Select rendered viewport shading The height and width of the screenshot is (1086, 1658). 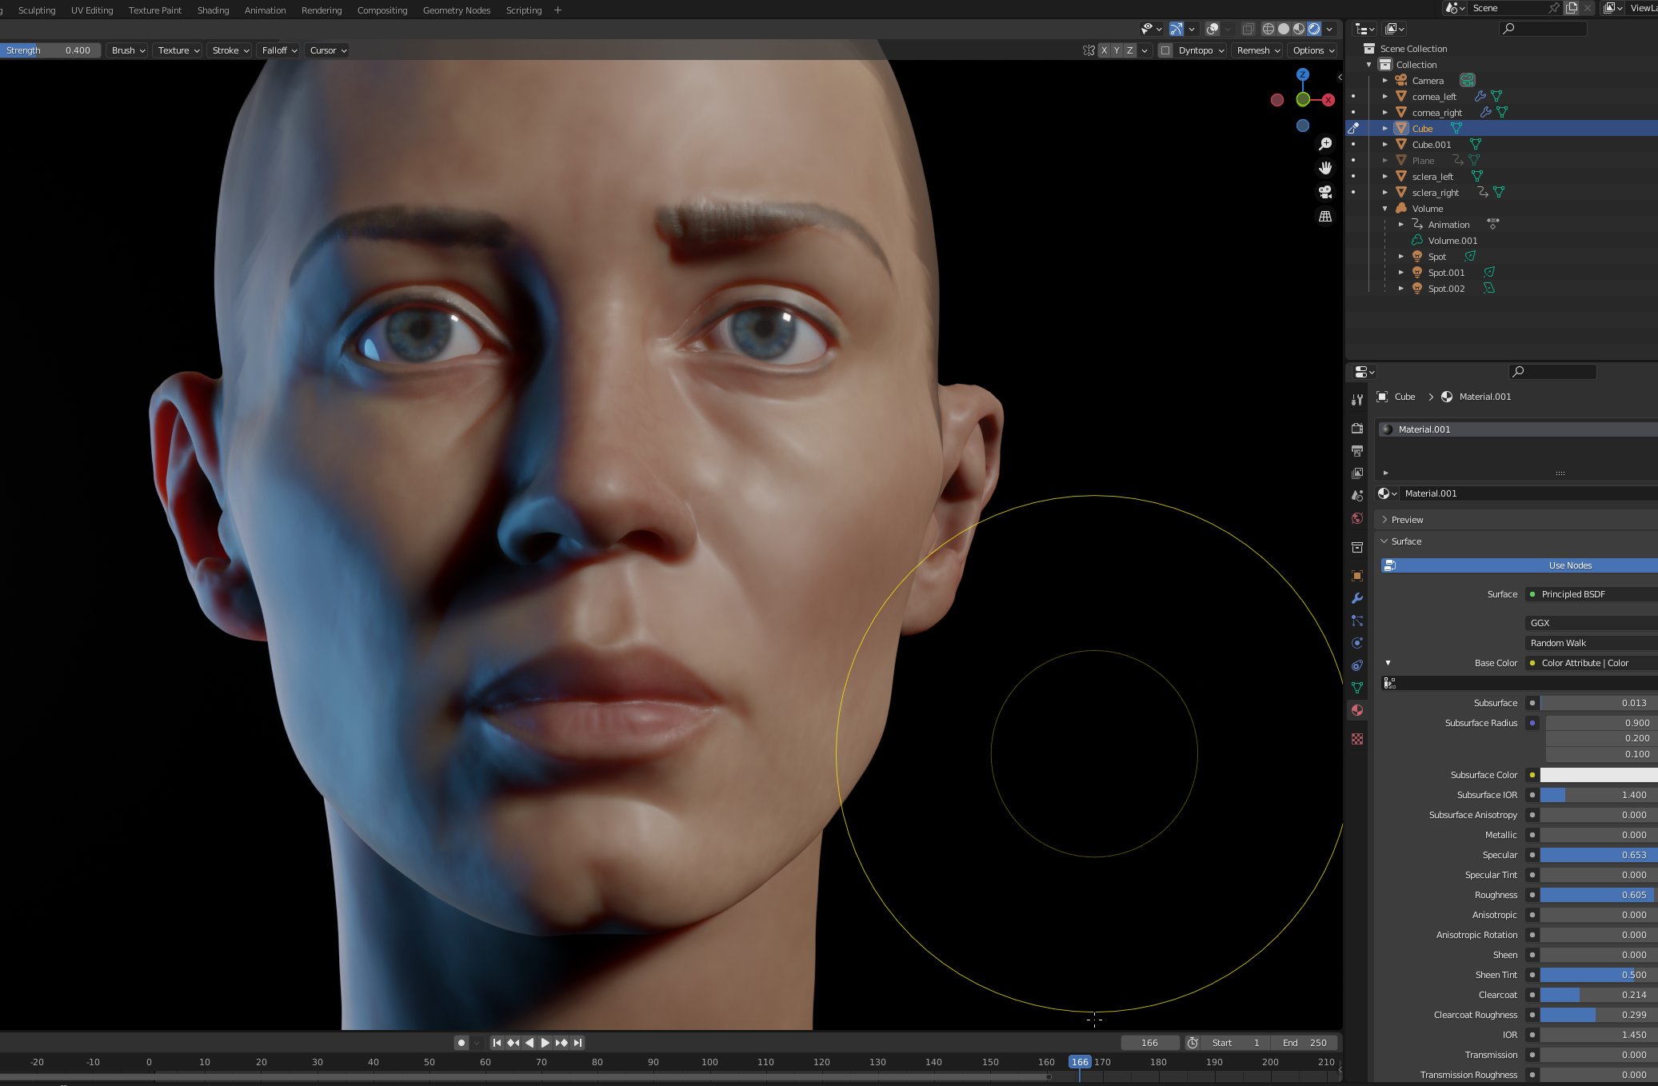[x=1314, y=29]
